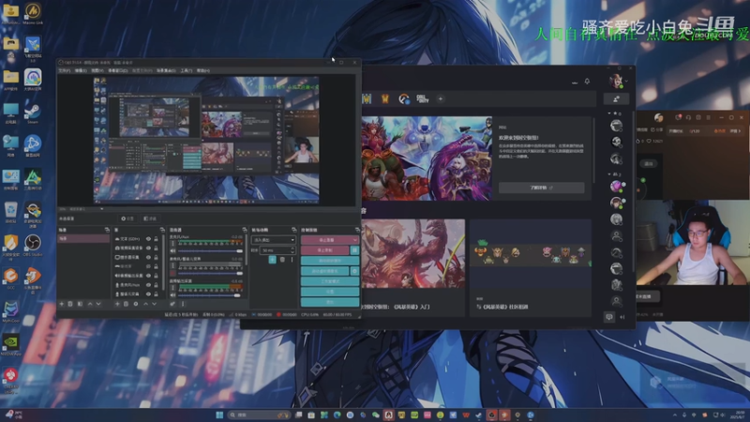Click the 停止录制 stop recording button
Viewport: 750px width, 422px height.
(x=325, y=250)
